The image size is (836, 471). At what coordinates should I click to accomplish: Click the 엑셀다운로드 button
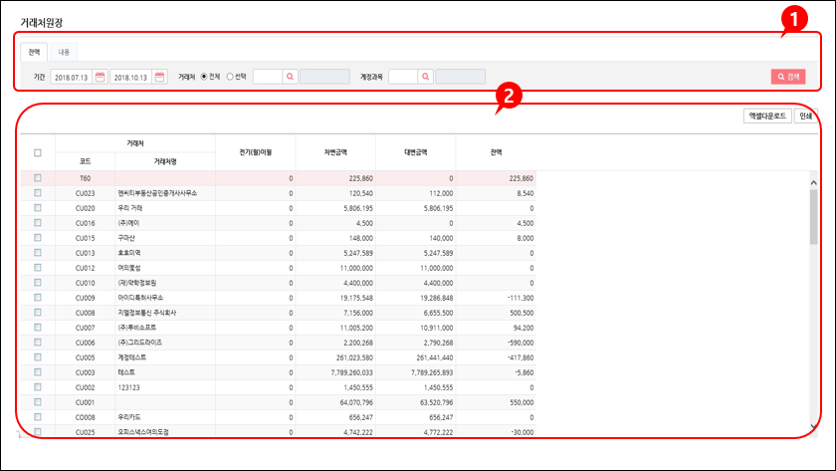[x=765, y=116]
